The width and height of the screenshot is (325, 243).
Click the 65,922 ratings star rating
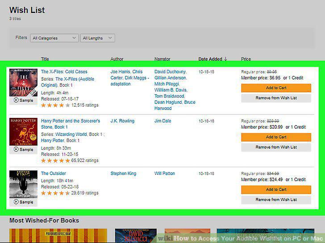point(70,160)
